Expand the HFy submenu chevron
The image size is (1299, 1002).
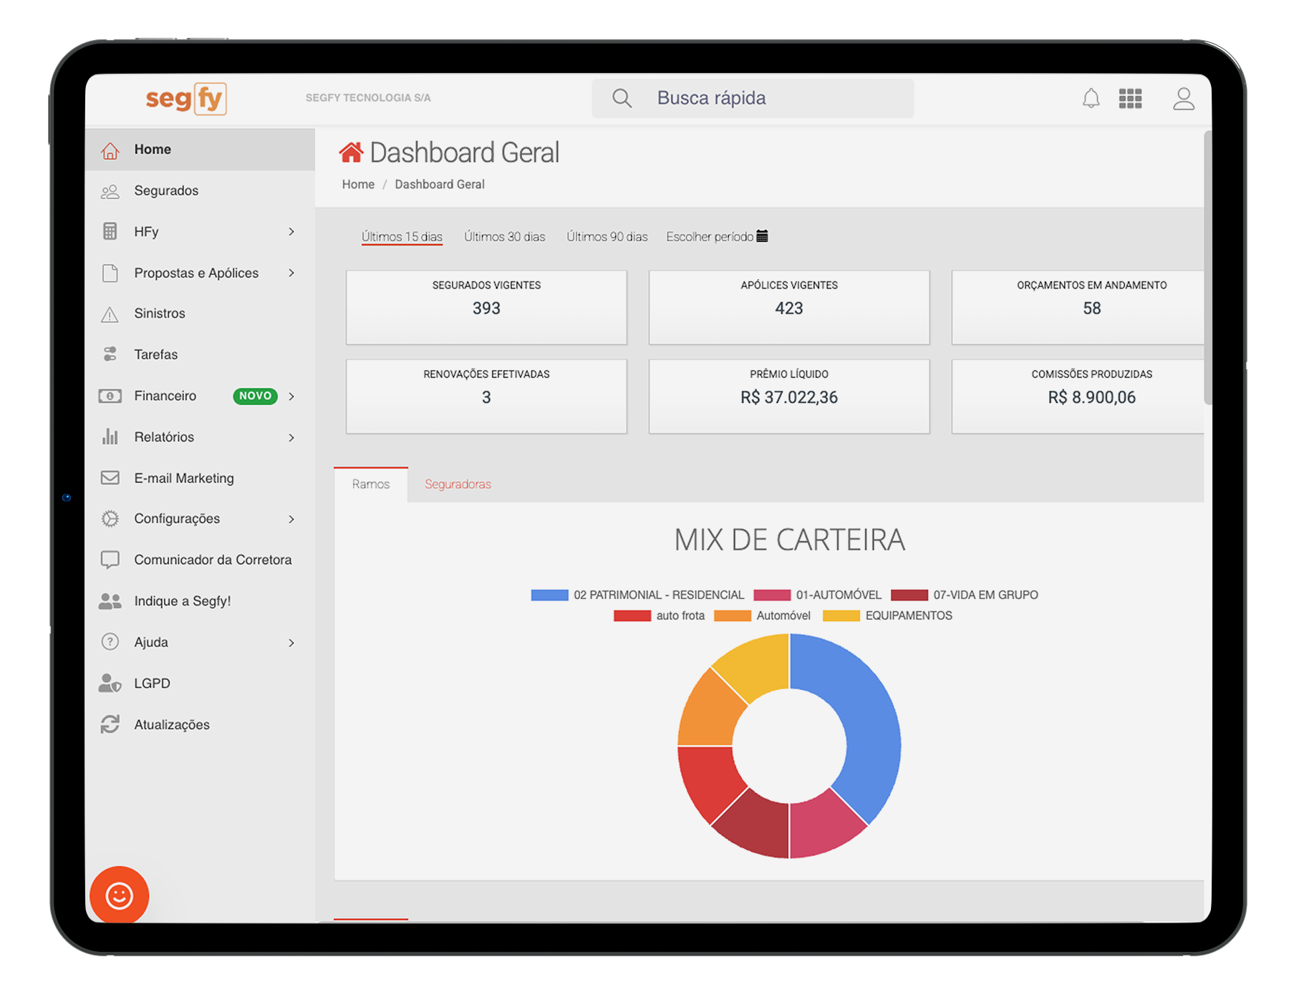tap(291, 232)
